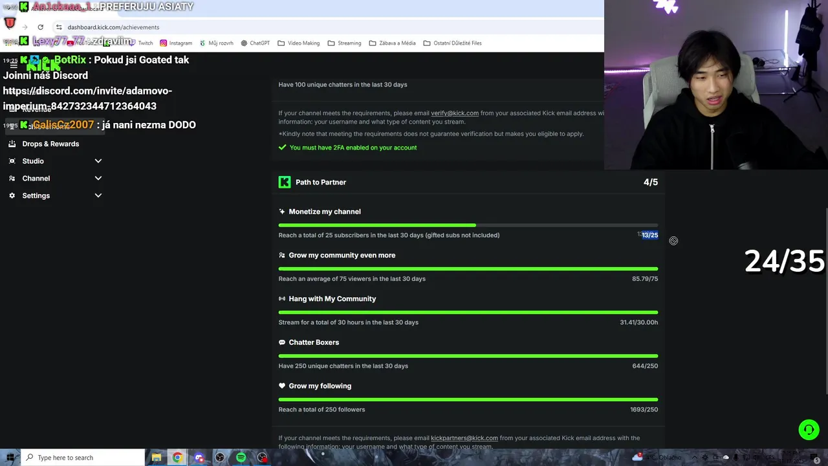
Task: Click the address bar showing dashboard.kick.com/achievements
Action: (x=113, y=27)
